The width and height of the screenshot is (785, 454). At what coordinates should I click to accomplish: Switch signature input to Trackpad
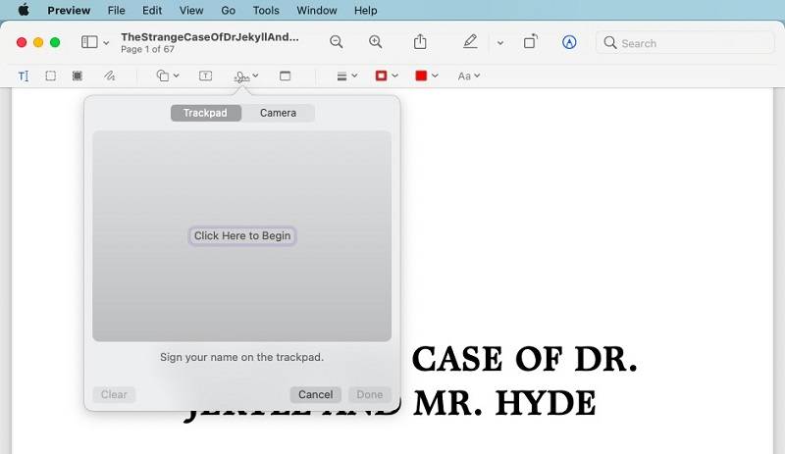coord(205,113)
